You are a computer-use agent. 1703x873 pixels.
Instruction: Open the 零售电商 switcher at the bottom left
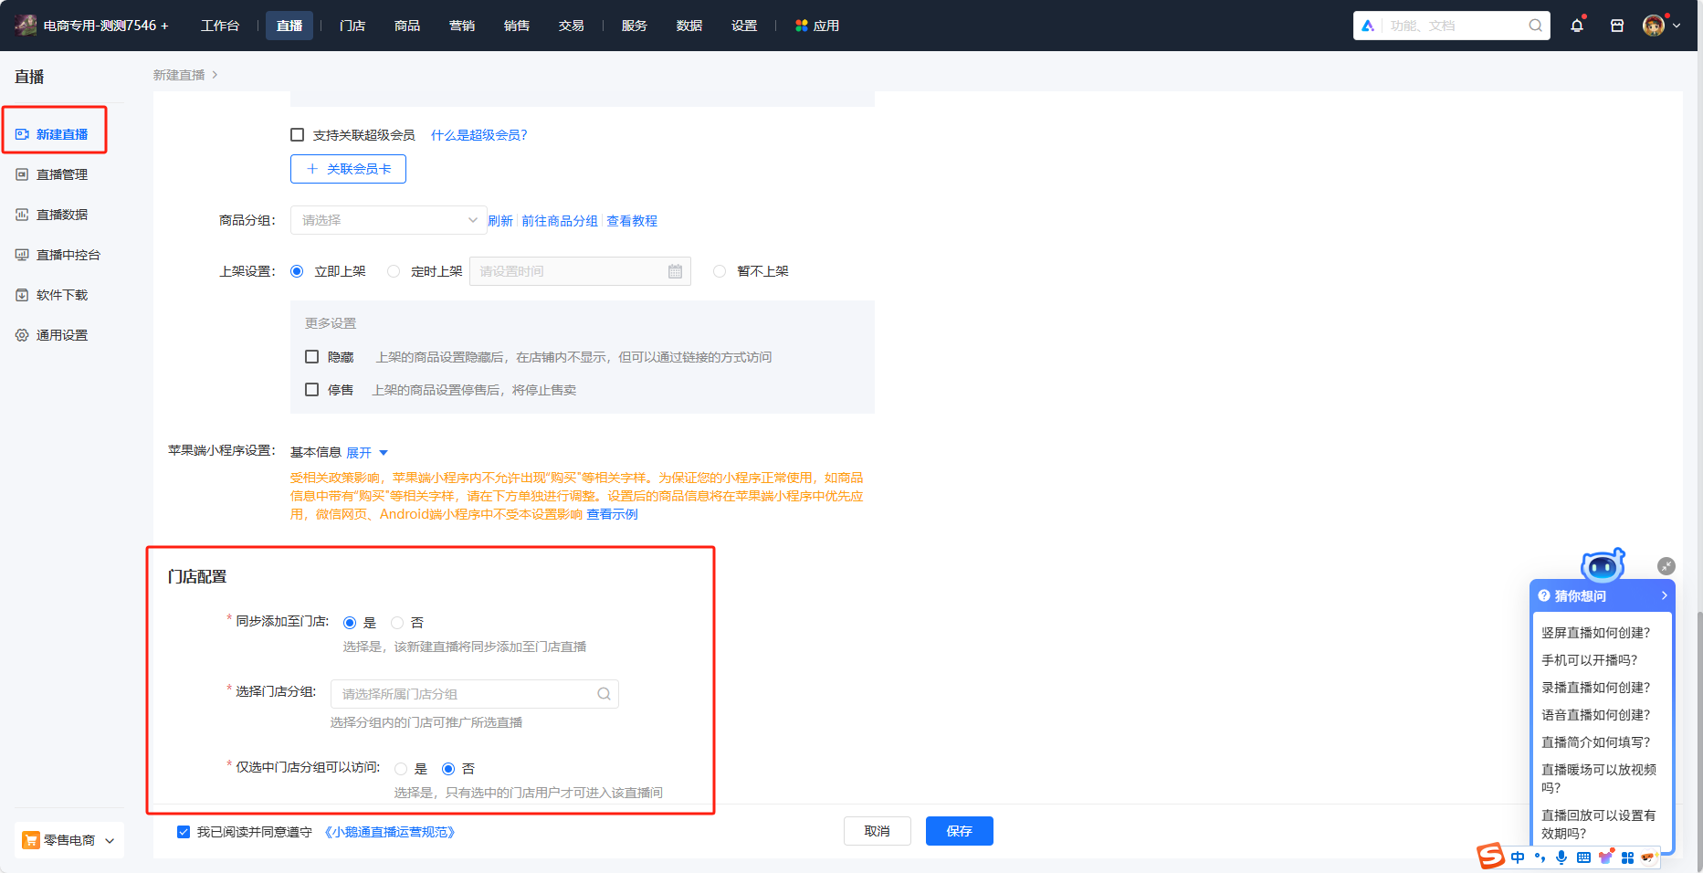(69, 840)
